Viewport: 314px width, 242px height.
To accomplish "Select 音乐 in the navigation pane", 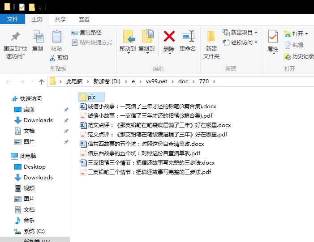I will point(25,221).
